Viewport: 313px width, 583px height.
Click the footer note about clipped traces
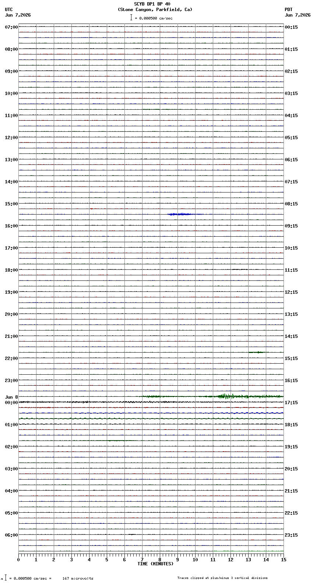222,578
